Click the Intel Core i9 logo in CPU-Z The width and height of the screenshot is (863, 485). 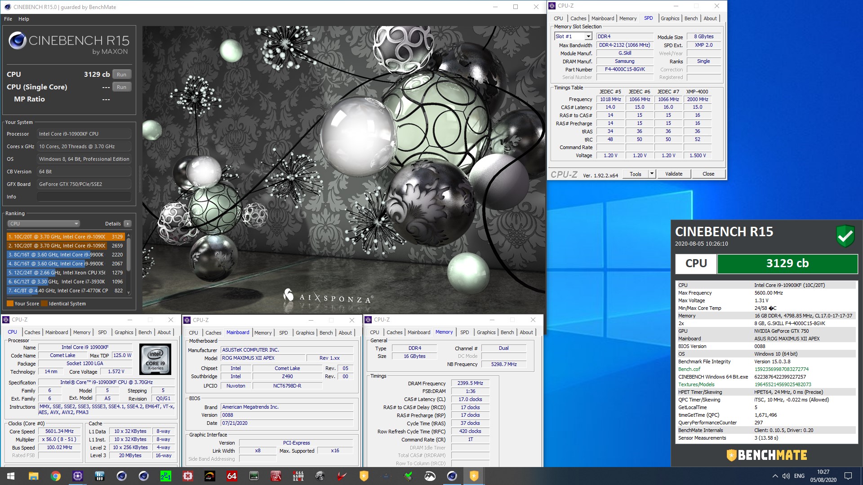coord(156,359)
